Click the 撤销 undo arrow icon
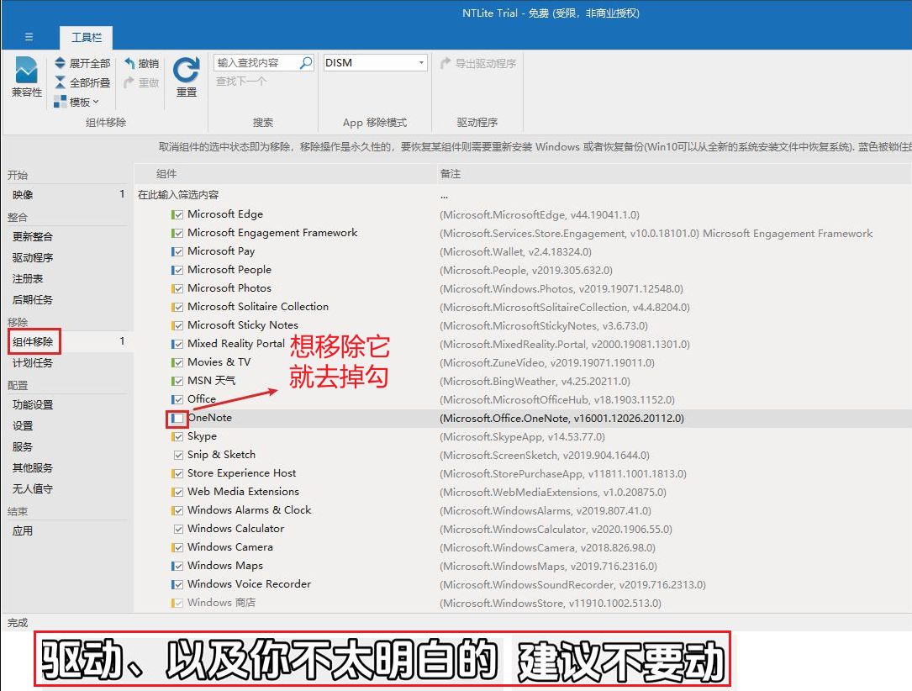The height and width of the screenshot is (691, 912). click(129, 63)
